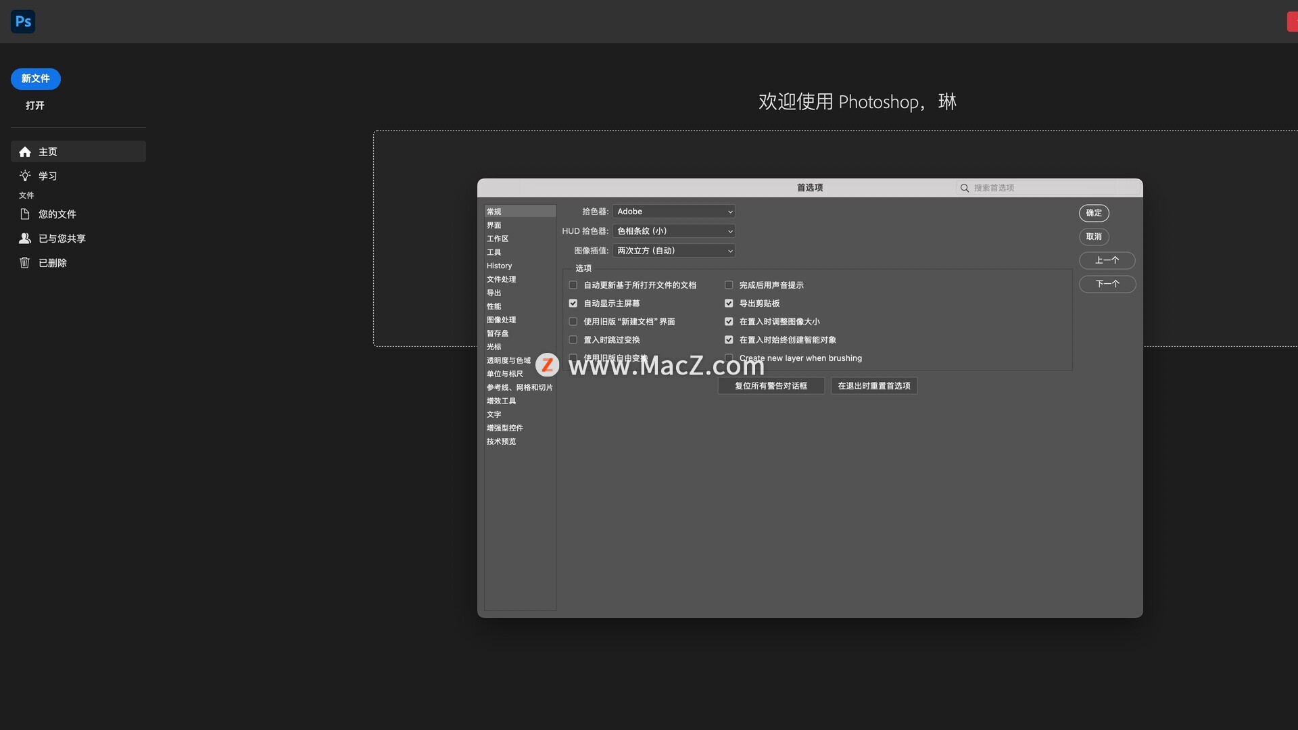Enable 置入时跳过变换 checkbox
The image size is (1298, 730).
573,340
